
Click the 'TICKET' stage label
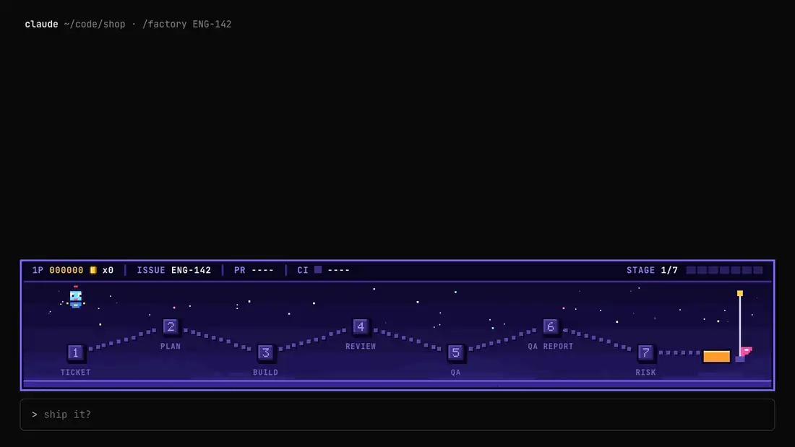point(76,373)
